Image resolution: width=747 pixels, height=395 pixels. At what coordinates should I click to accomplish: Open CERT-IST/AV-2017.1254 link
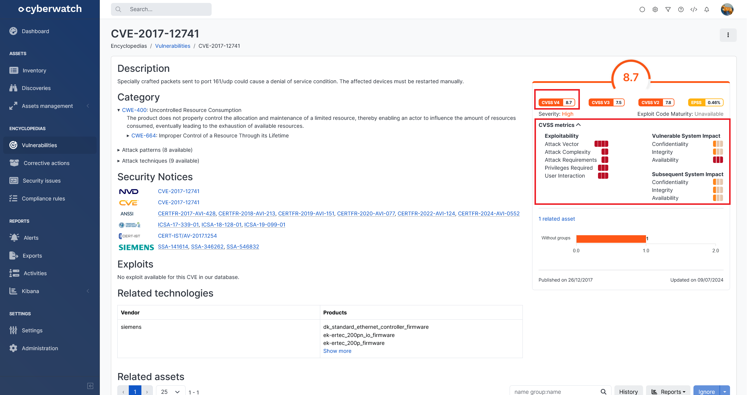point(187,236)
